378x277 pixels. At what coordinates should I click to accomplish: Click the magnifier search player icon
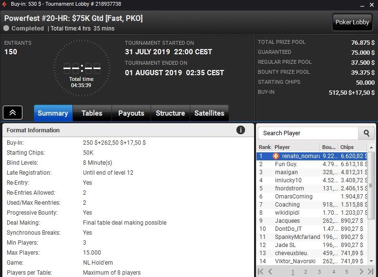point(367,133)
